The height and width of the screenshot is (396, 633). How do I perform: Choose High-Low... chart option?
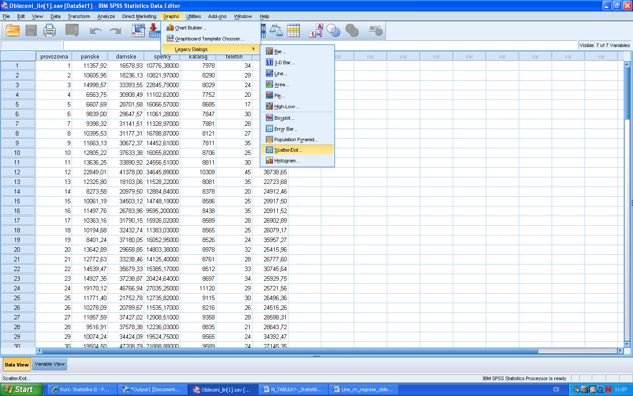(297, 106)
